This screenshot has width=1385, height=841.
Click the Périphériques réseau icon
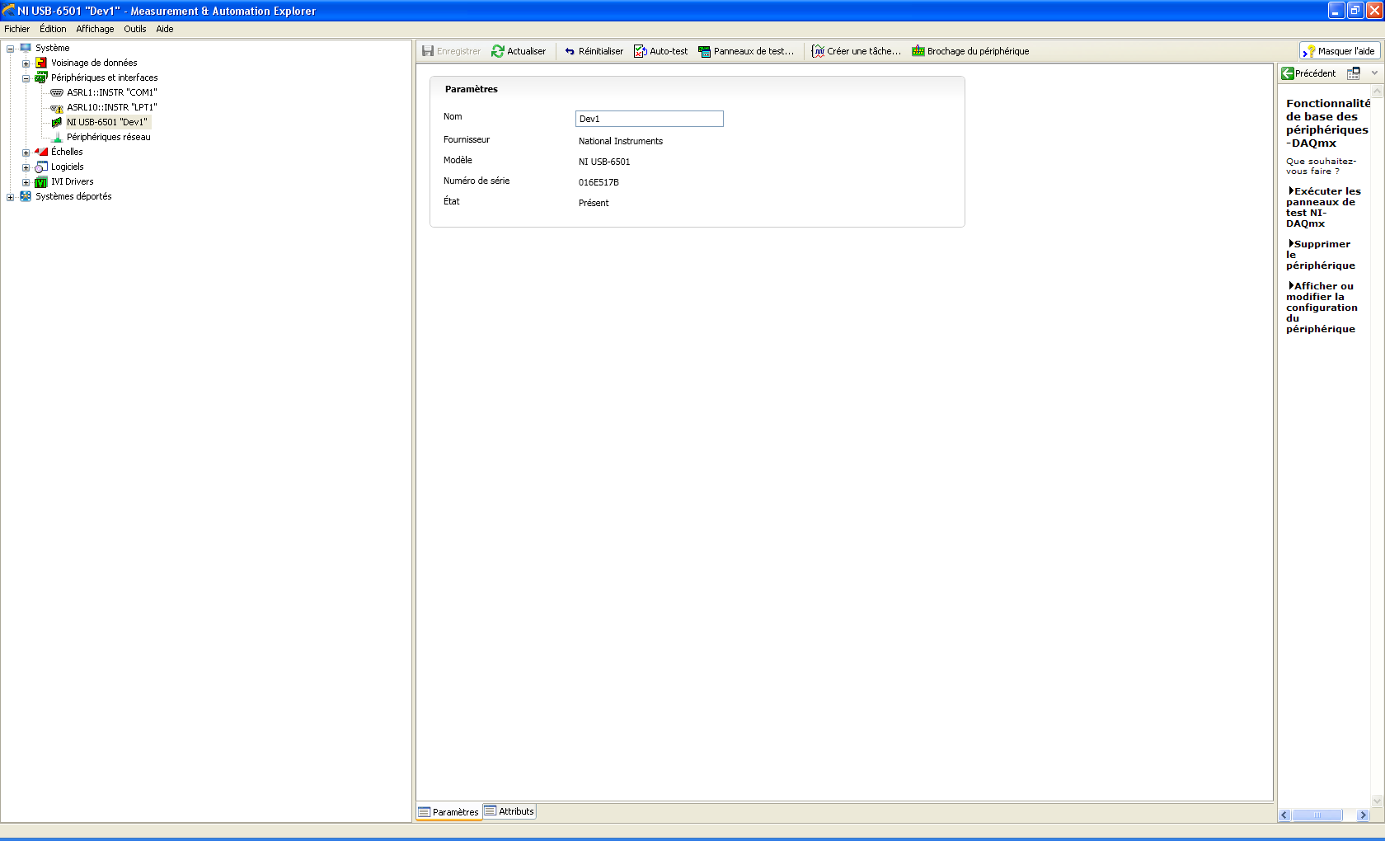57,137
